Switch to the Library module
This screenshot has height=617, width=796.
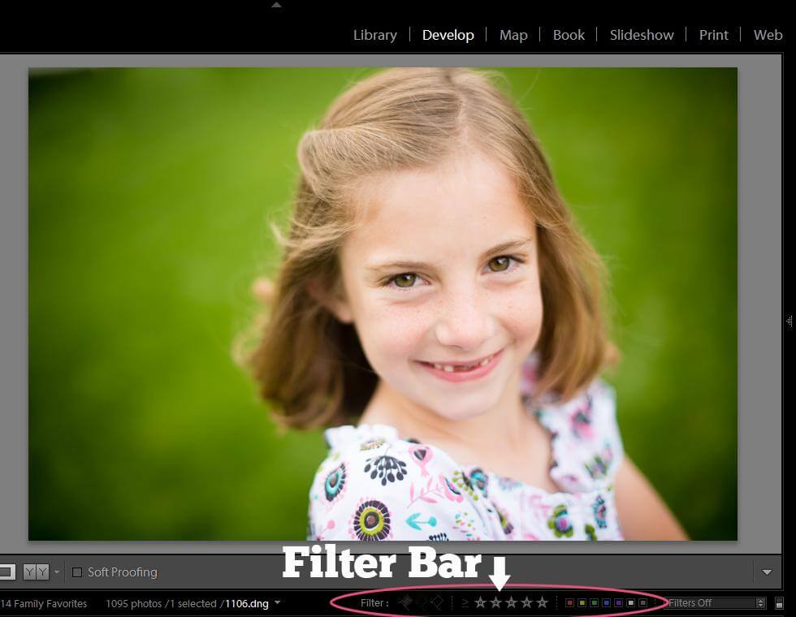[375, 35]
